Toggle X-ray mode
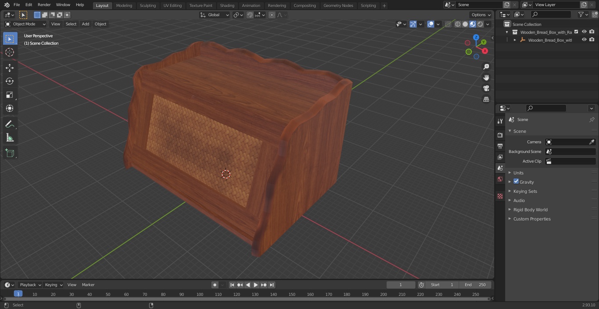599x309 pixels. [x=448, y=24]
